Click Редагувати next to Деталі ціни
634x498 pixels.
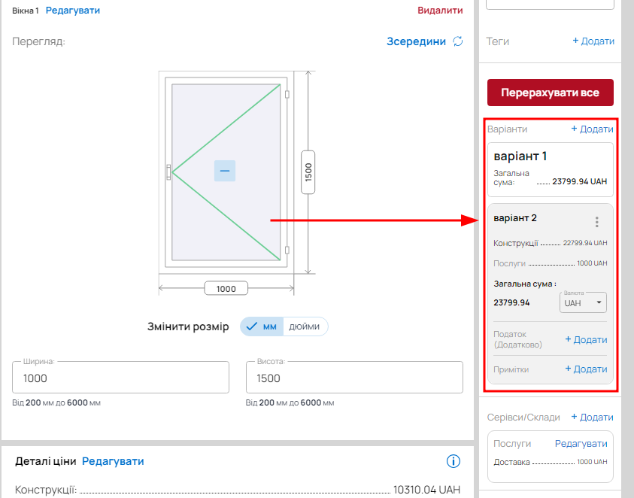113,461
